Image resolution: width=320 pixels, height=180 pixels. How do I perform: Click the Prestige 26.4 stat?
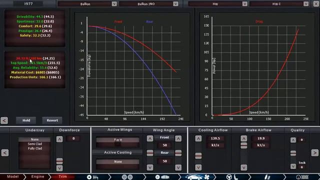coord(35,31)
